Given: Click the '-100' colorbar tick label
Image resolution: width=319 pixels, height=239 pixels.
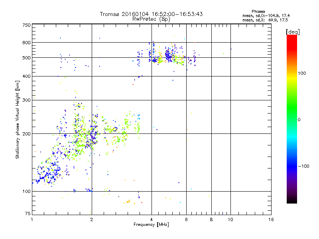Looking at the screenshot, I should (x=303, y=166).
